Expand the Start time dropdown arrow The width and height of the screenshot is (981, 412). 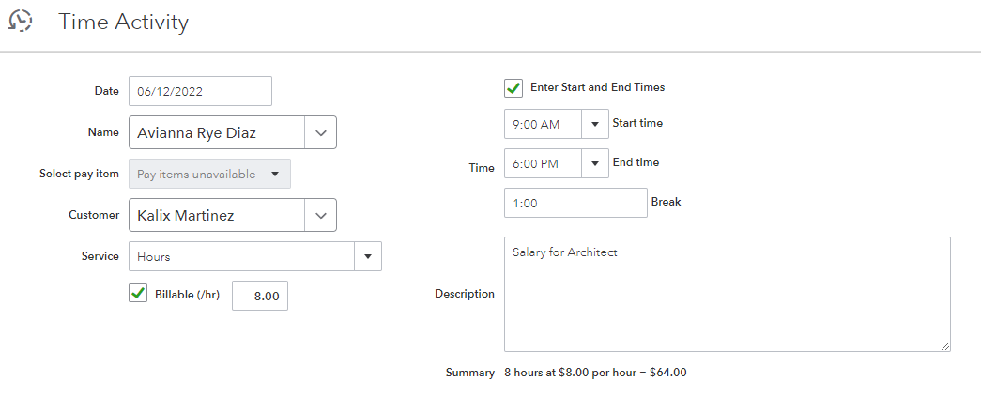(594, 123)
